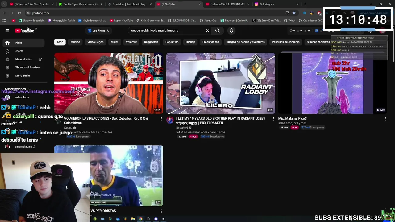Select the Valorant filter chip
The width and height of the screenshot is (395, 222).
pyautogui.click(x=131, y=42)
